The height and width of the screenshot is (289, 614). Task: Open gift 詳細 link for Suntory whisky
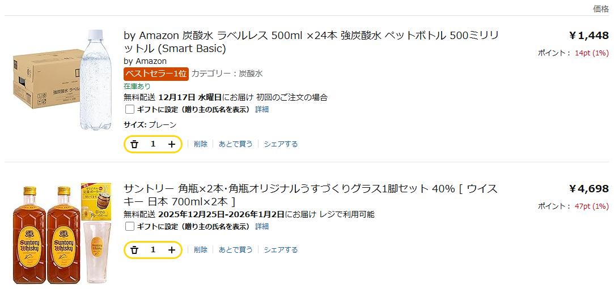[262, 226]
